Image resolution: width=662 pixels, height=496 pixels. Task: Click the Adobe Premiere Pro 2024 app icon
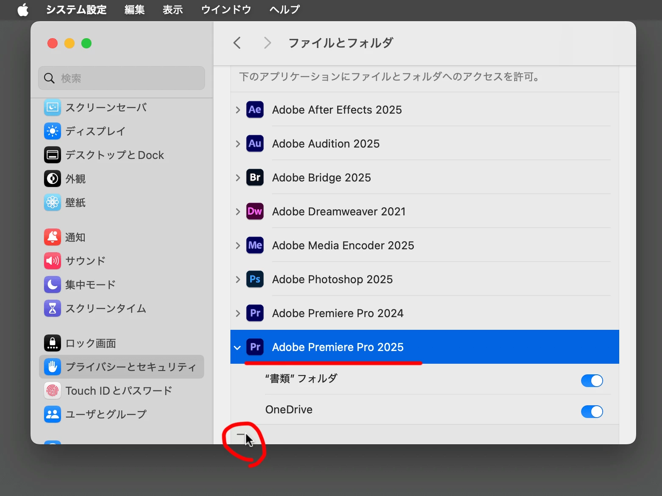255,313
